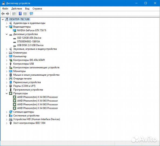Collapse the Видеоадаптеры category
Viewport: 160px width, 146px height.
(7, 27)
